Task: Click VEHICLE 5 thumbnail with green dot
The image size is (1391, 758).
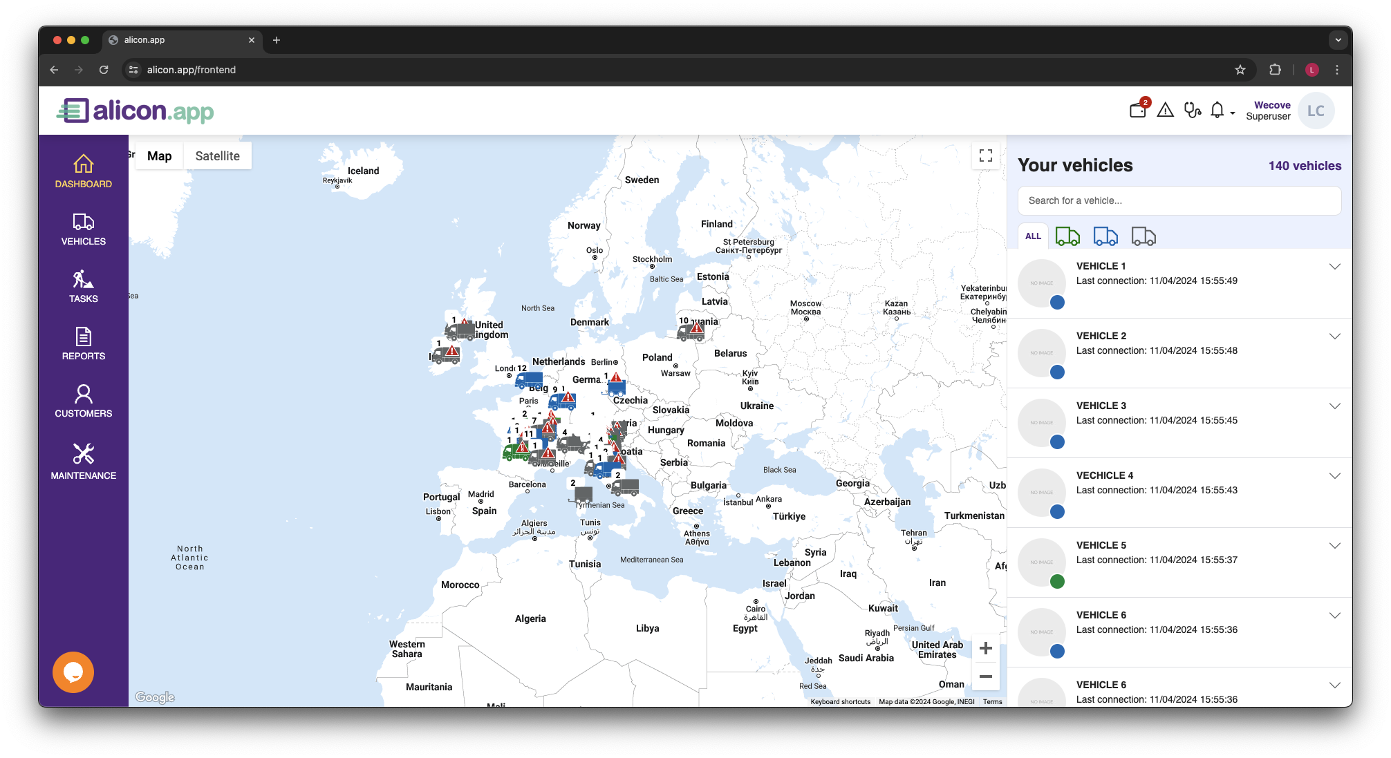Action: click(x=1042, y=562)
